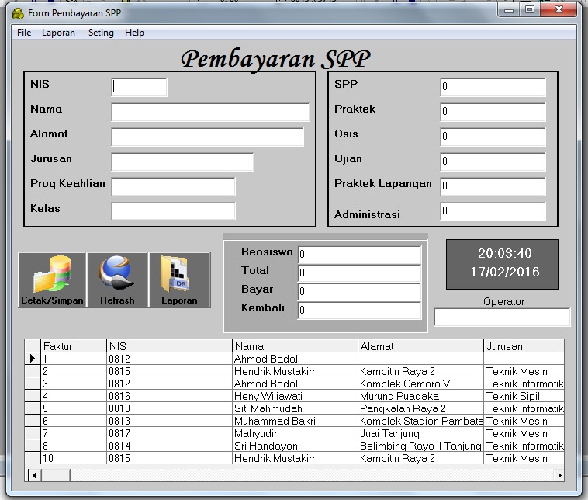Select cell 'Sri Handayani' in the table

tap(295, 446)
